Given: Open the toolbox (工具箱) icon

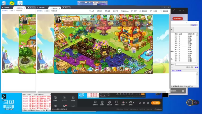Looking at the screenshot, I should pyautogui.click(x=127, y=70).
